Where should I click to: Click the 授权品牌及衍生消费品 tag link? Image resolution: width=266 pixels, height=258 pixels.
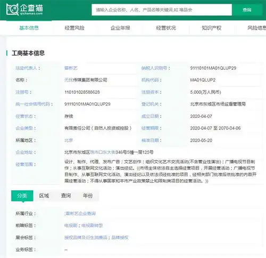(86, 238)
